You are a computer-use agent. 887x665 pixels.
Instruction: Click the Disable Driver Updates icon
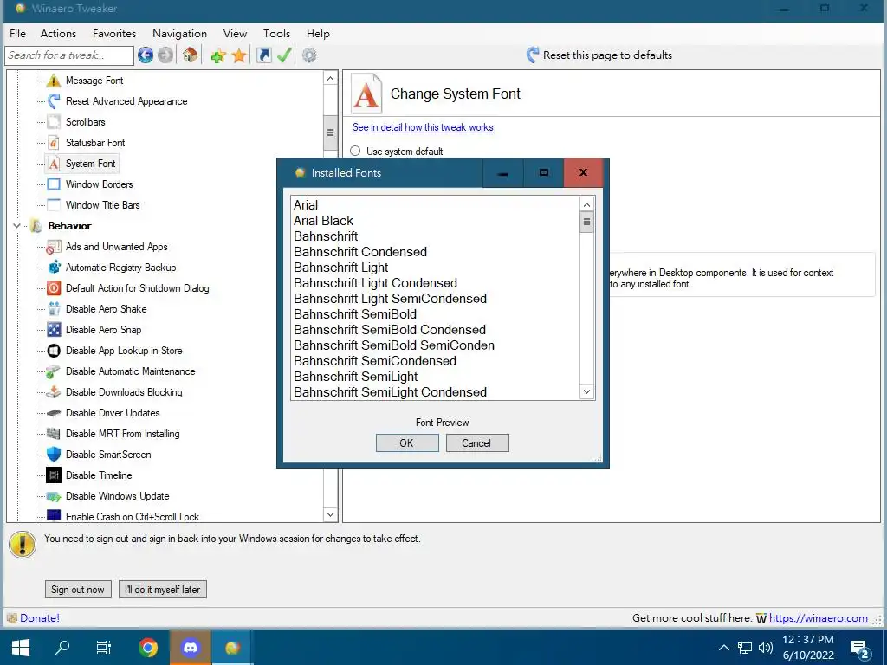point(54,413)
